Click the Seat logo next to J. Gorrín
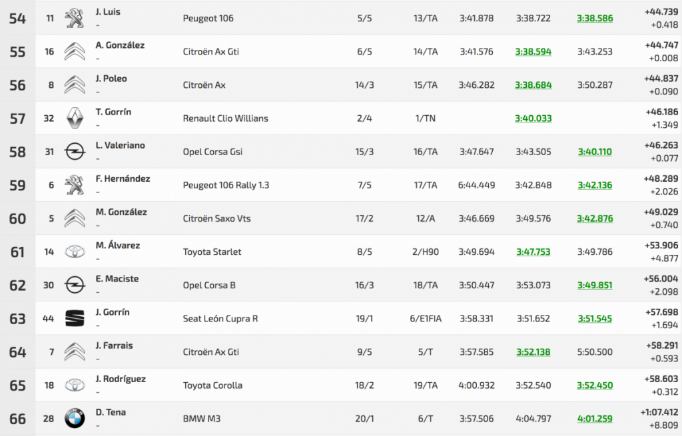Image resolution: width=682 pixels, height=436 pixels. (75, 318)
